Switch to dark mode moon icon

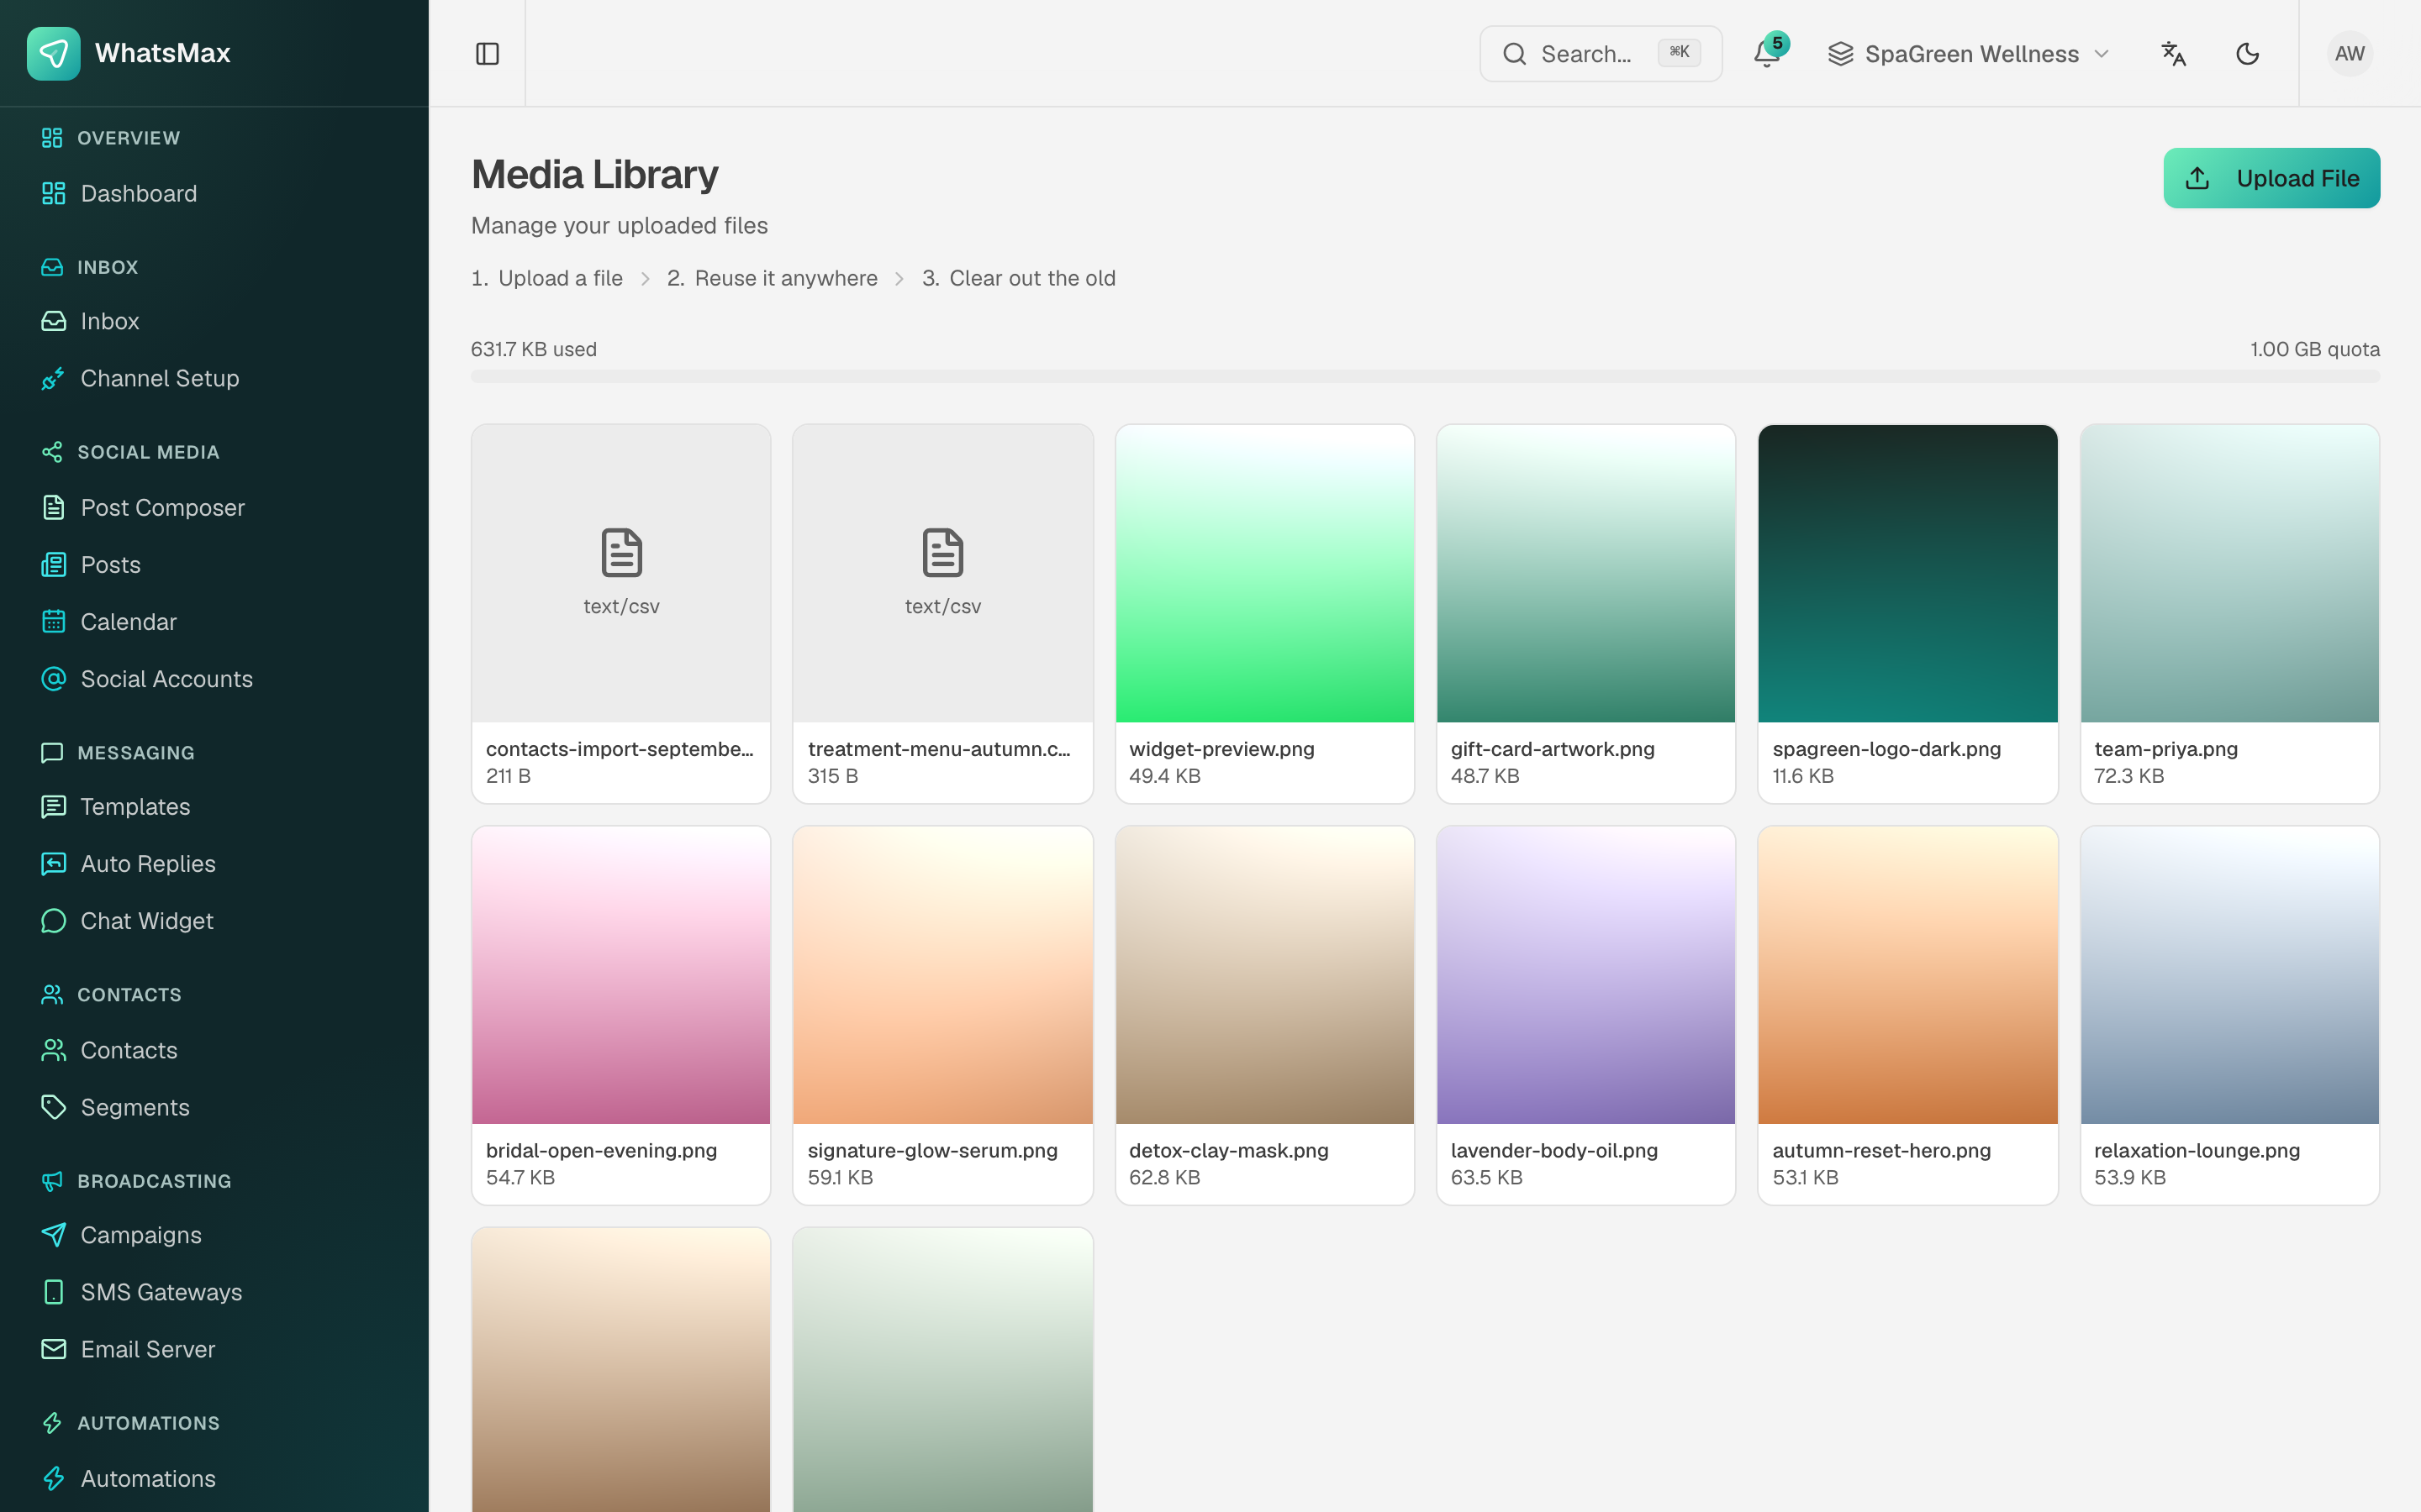click(x=2247, y=54)
